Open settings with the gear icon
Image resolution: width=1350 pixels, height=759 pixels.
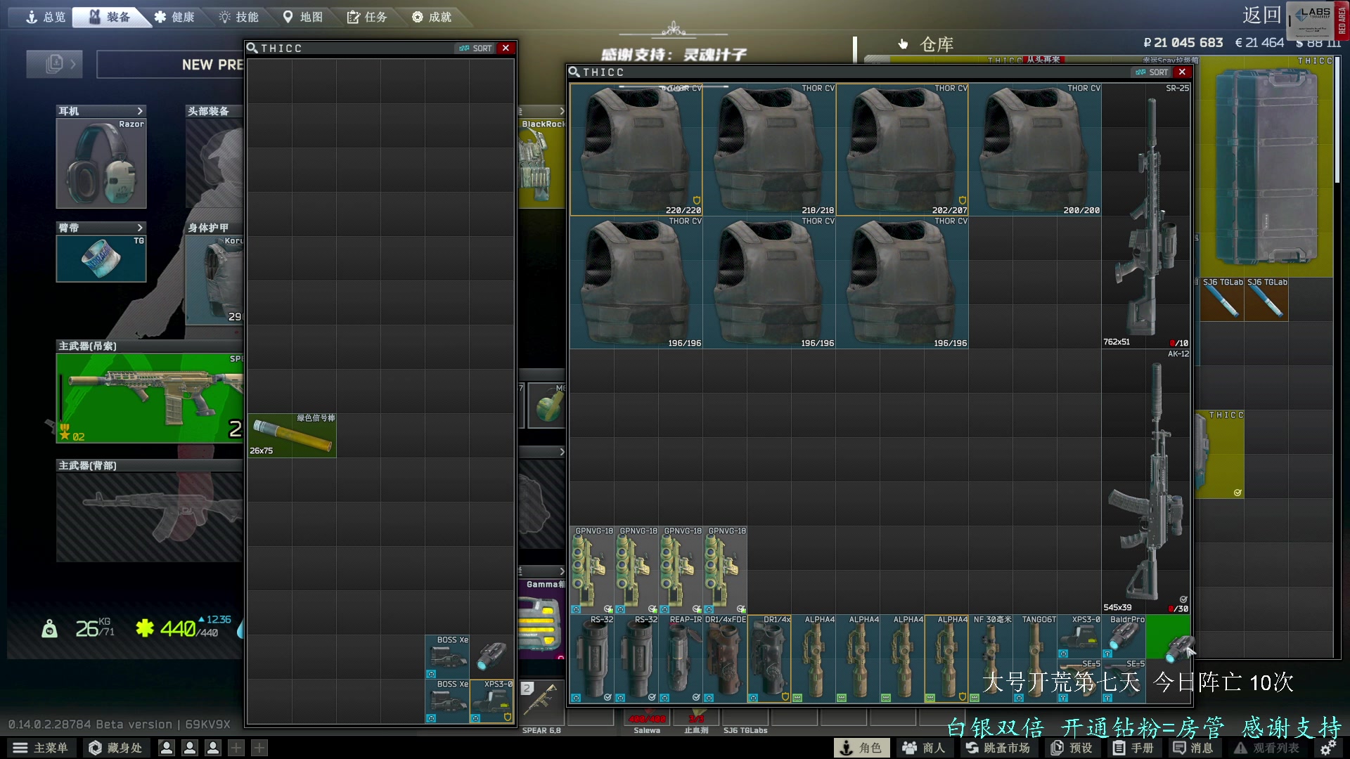(1328, 748)
